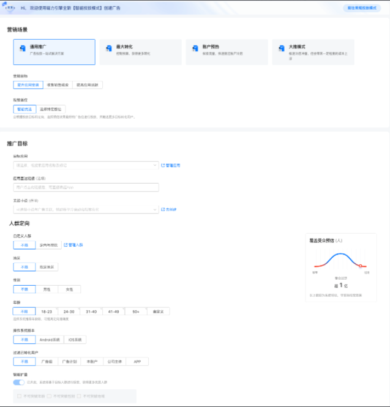Viewport: 390px width, 407px height.
Task: Filter converted users by 广告组
Action: [x=47, y=362]
